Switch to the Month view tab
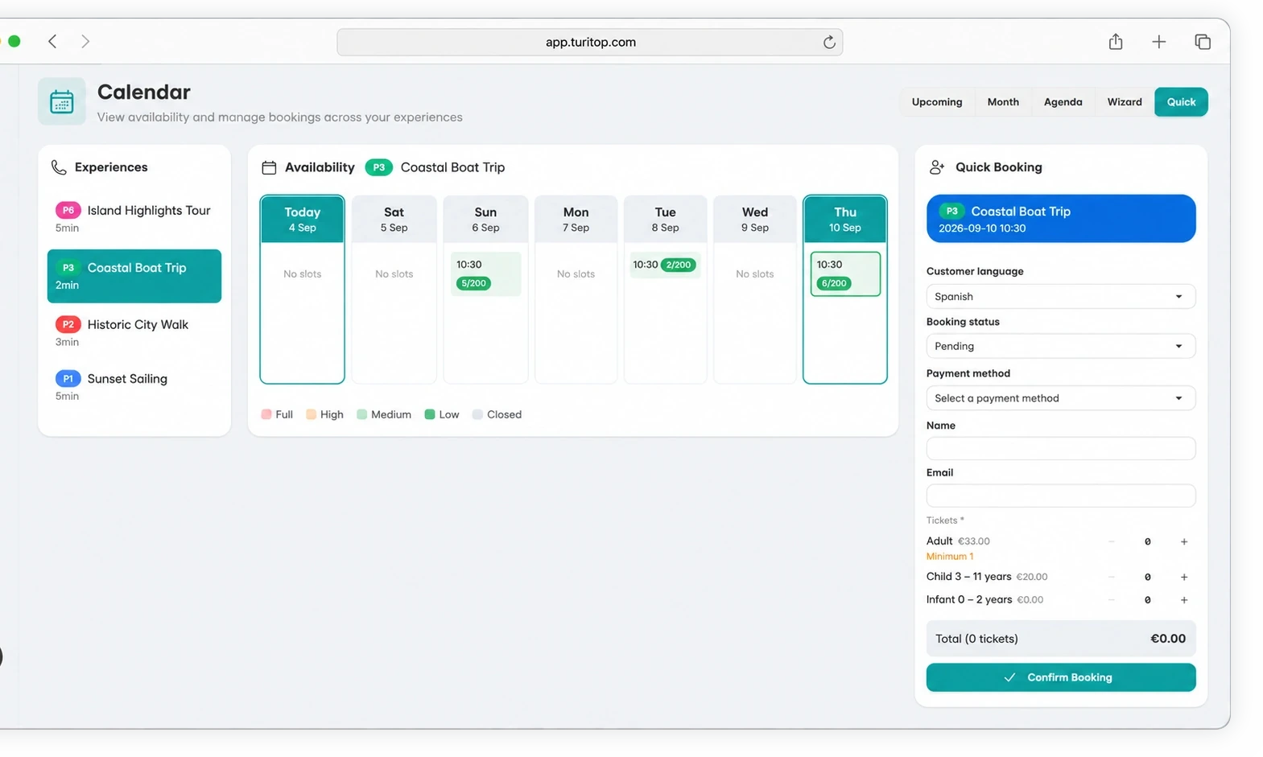 [x=1003, y=102]
